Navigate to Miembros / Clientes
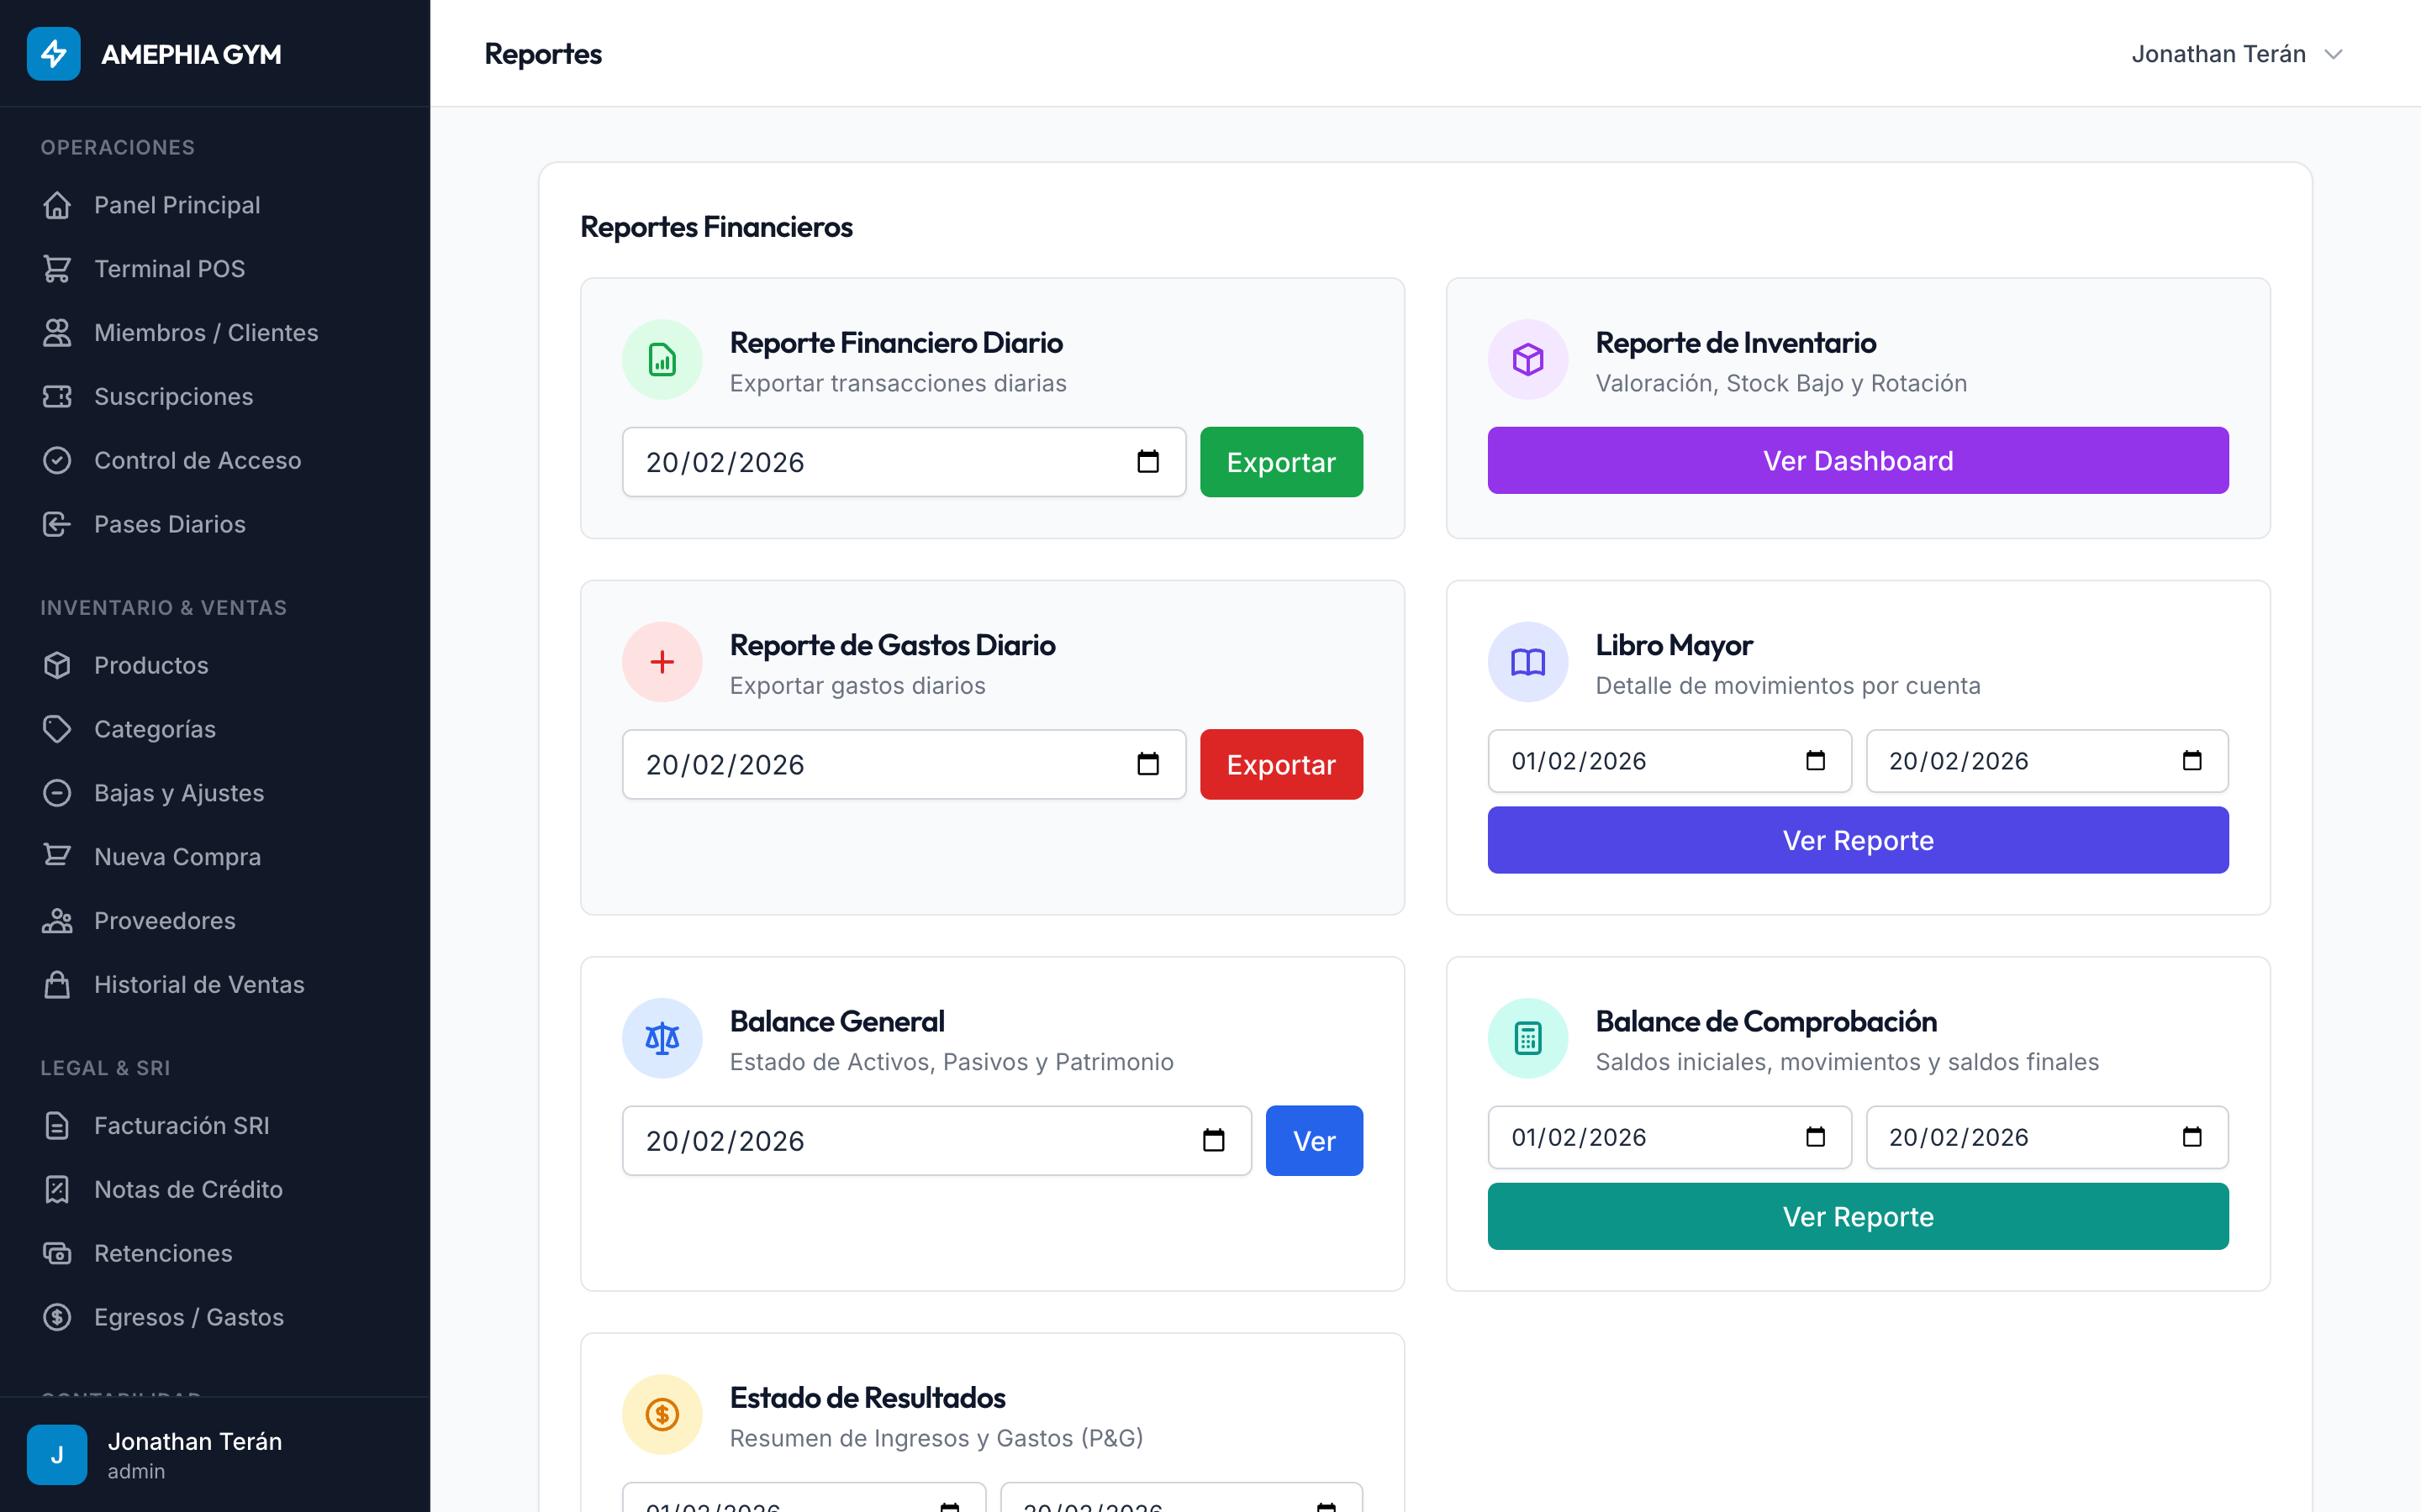The width and height of the screenshot is (2421, 1512). 215,333
